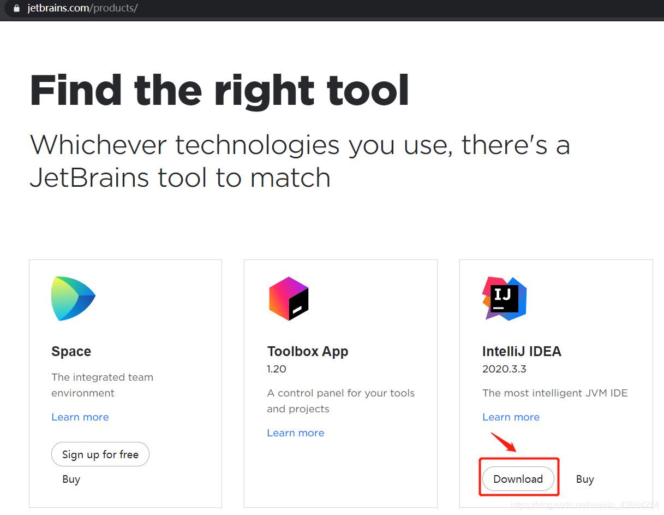Screen dimensions: 664x515
Task: Click the Toolbox App cube logo
Action: coord(289,298)
